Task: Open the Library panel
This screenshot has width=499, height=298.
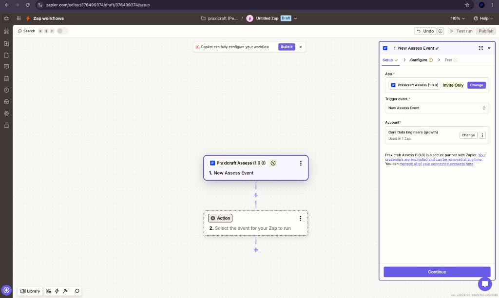Action: [30, 291]
